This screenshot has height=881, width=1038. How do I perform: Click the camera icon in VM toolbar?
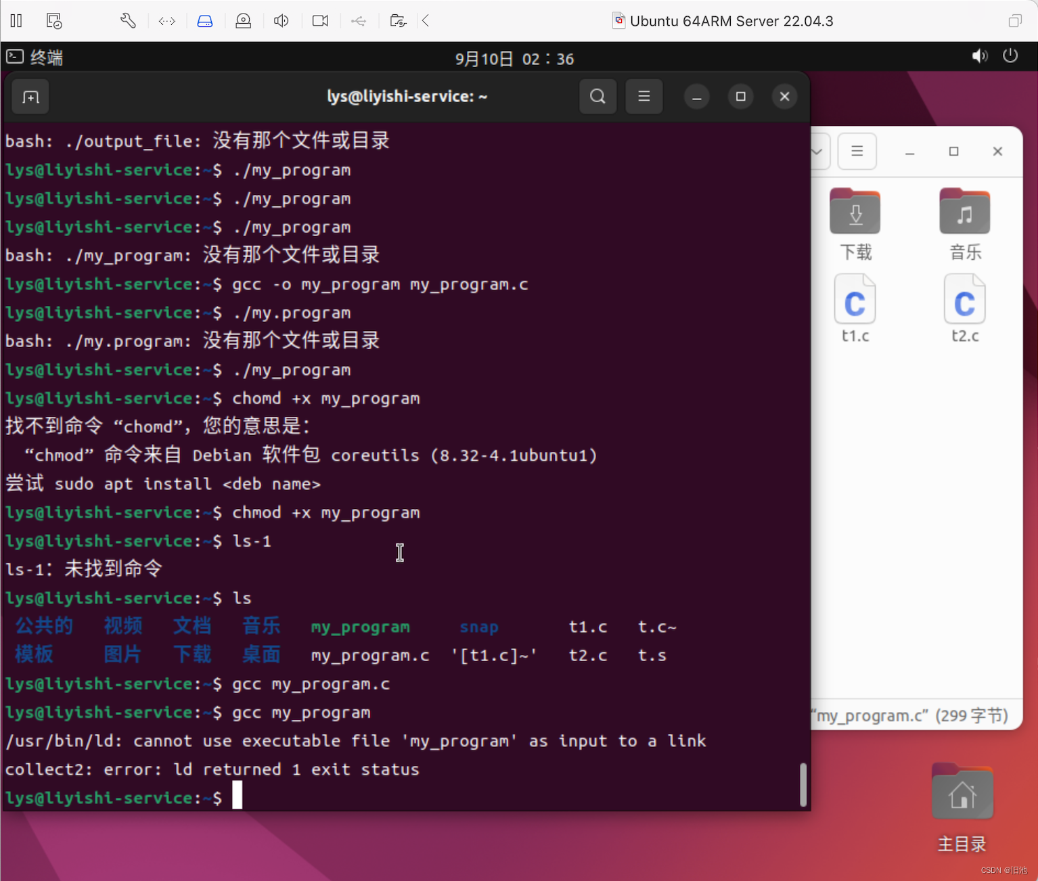click(320, 21)
